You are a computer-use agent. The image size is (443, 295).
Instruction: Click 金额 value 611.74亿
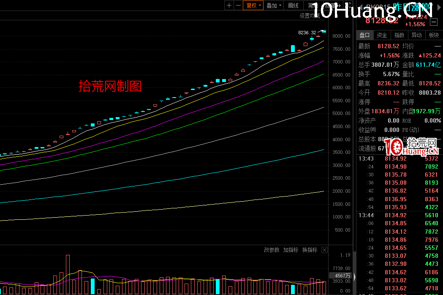[x=428, y=65]
